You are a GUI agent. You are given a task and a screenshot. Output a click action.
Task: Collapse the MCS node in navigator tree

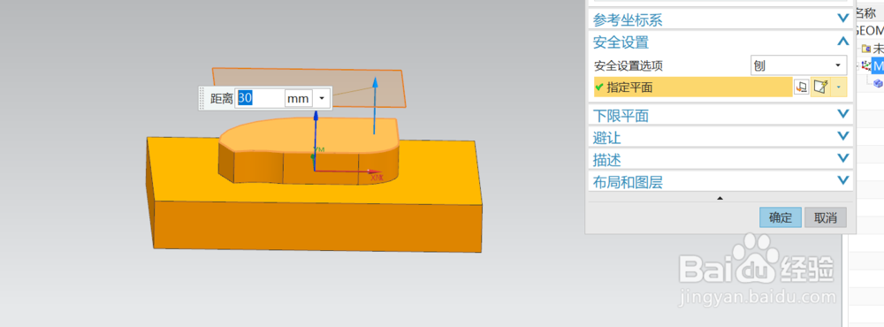[858, 66]
